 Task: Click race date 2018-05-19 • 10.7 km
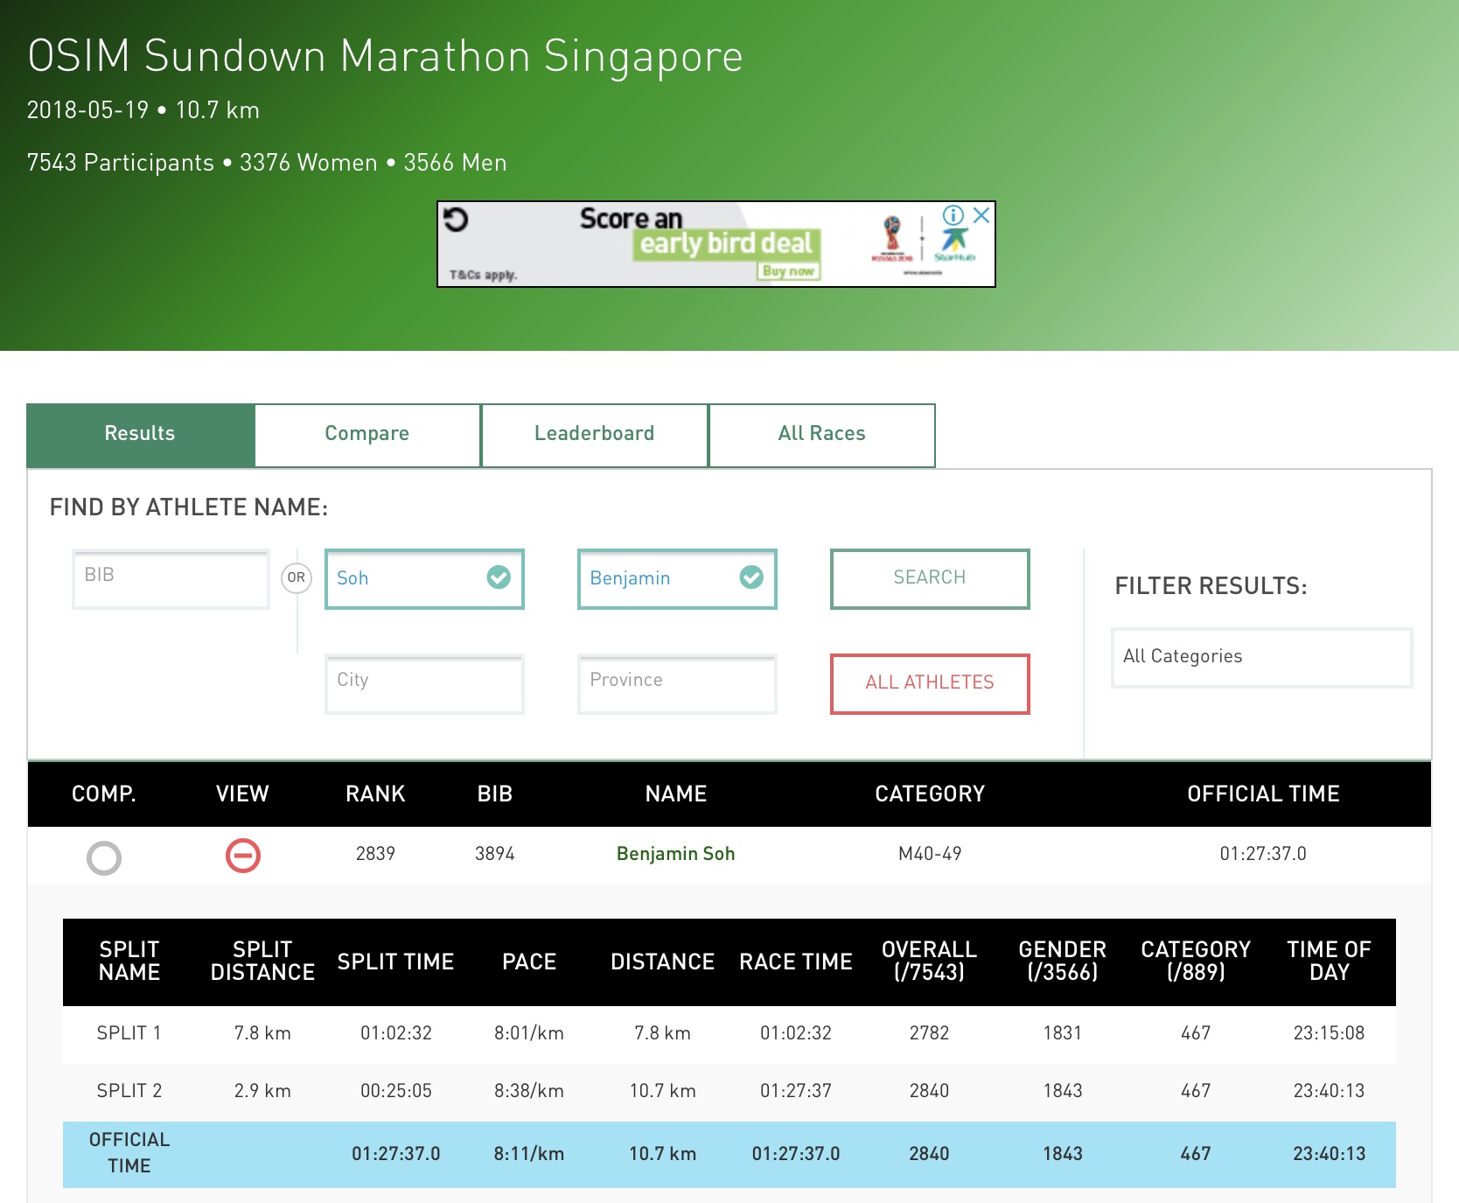point(143,110)
